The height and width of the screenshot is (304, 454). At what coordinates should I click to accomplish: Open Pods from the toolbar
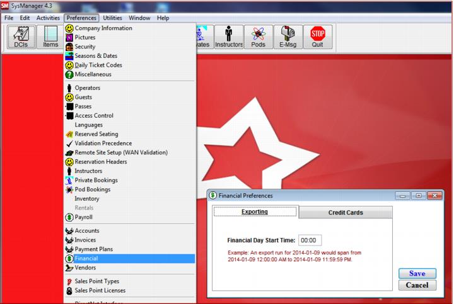pyautogui.click(x=259, y=37)
